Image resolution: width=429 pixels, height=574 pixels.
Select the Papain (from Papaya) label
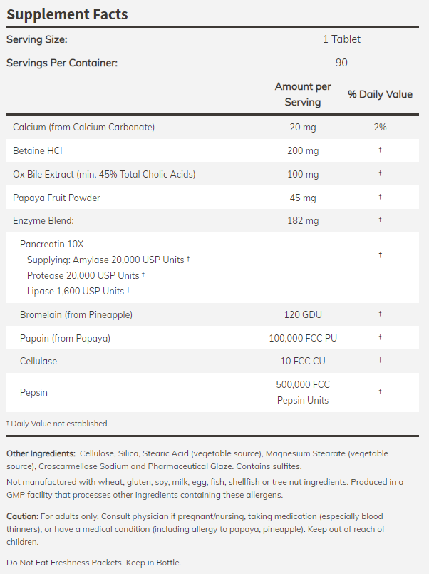[65, 338]
